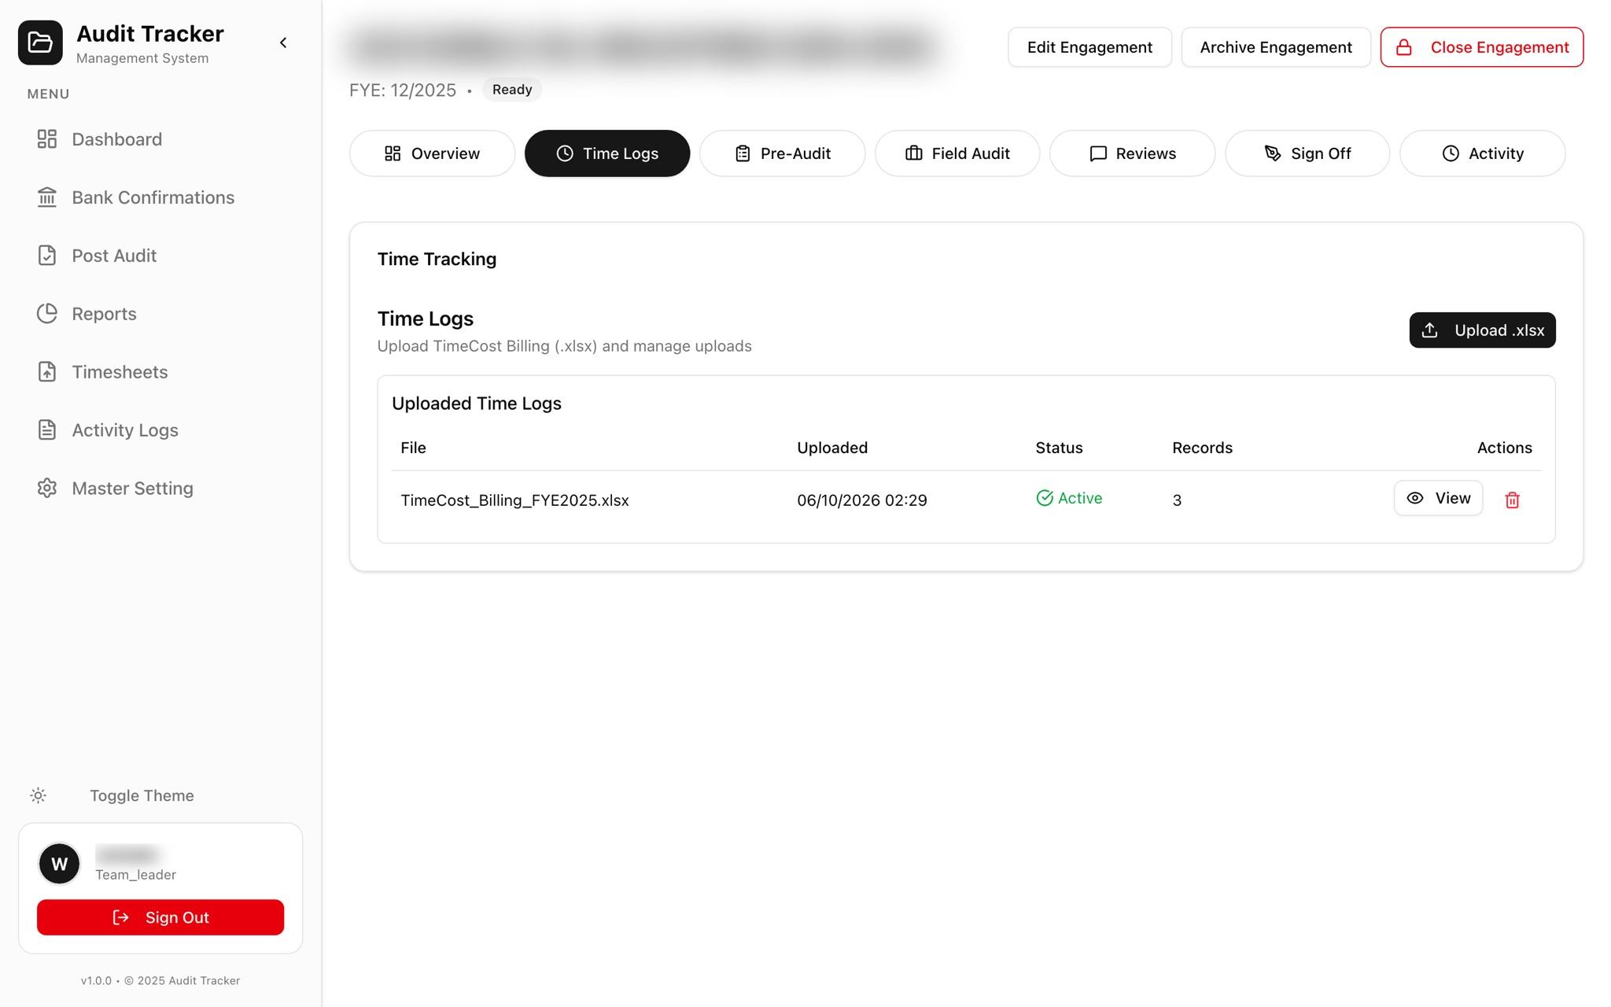Click the Audit Tracker folder logo
Image resolution: width=1611 pixels, height=1007 pixels.
pos(40,42)
